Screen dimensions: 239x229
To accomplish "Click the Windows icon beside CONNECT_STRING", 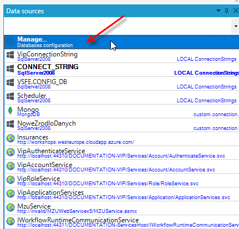I will (11, 69).
